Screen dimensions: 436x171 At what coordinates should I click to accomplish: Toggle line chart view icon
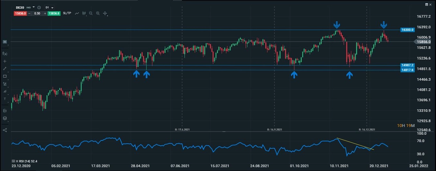(x=77, y=13)
